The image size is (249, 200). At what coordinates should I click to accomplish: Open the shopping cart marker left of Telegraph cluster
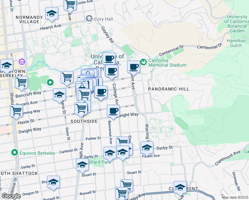67,78
